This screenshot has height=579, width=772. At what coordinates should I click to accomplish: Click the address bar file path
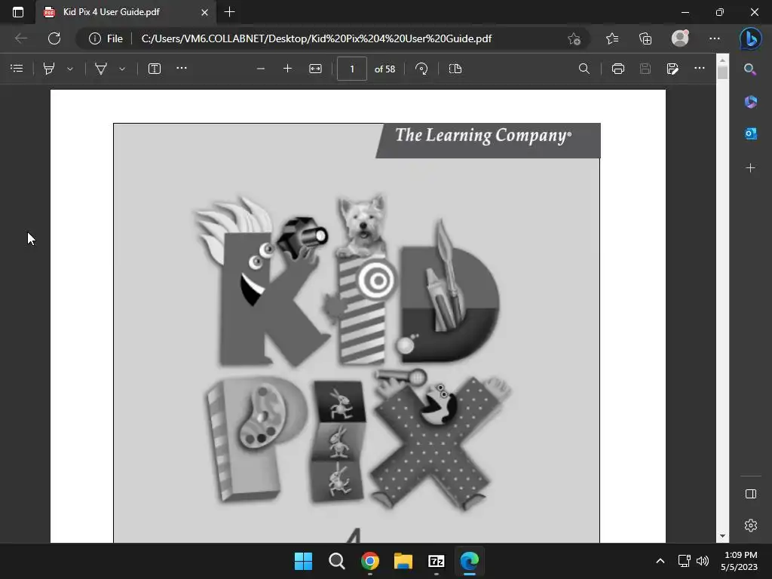pyautogui.click(x=316, y=38)
